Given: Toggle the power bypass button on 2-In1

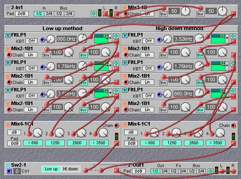Looking at the screenshot, I should click(94, 14).
